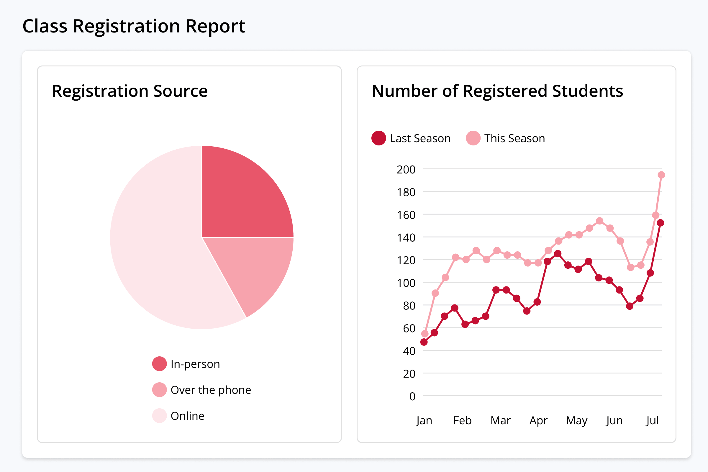708x472 pixels.
Task: Click the Jan axis label
Action: [424, 421]
